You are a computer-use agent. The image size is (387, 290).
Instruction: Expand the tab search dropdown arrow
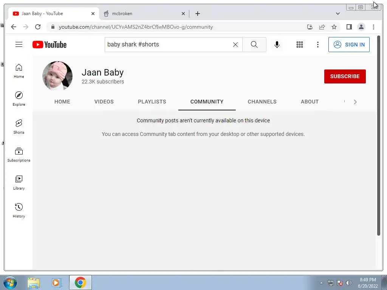pyautogui.click(x=338, y=14)
